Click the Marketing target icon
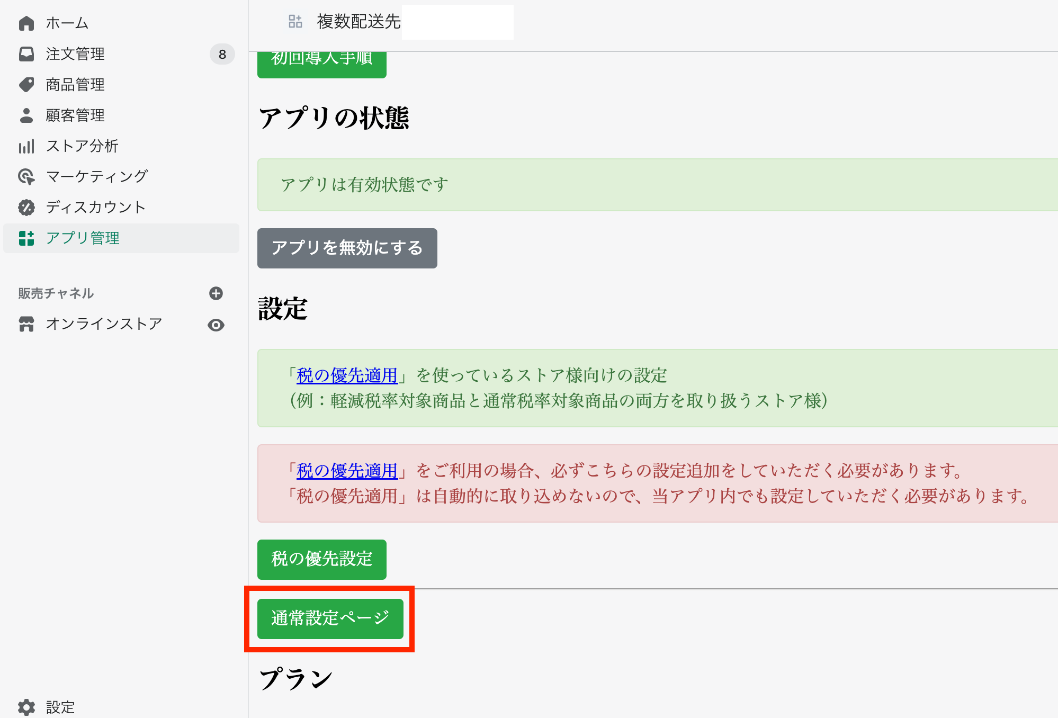 [x=26, y=177]
